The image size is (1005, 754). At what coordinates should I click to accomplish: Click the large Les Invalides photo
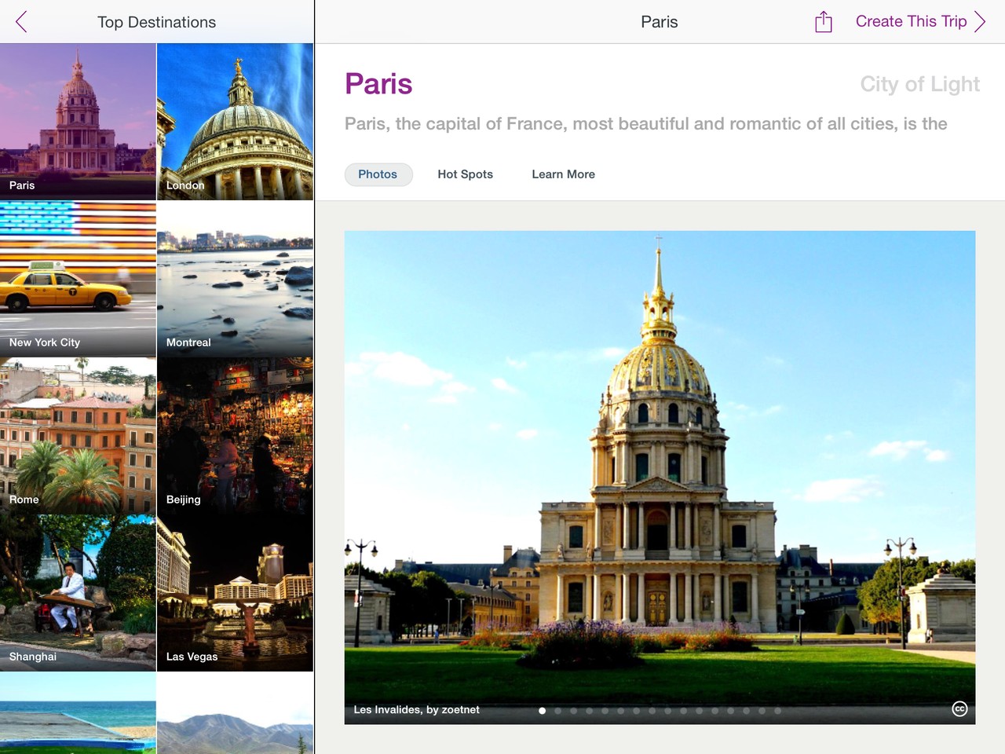[x=660, y=477]
